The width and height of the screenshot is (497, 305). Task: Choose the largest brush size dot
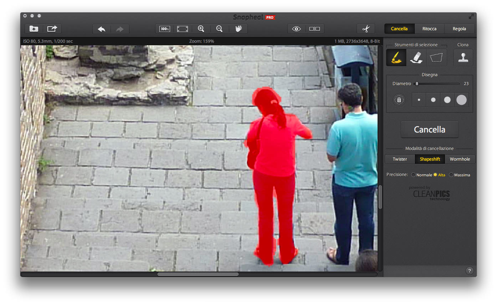(x=461, y=100)
